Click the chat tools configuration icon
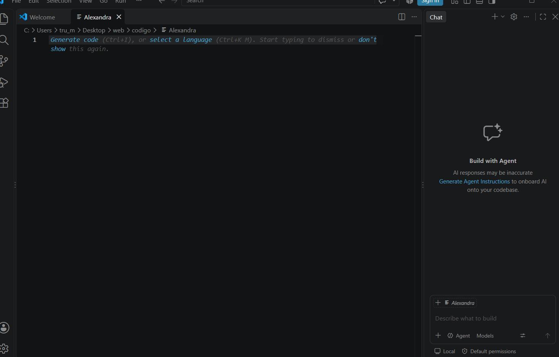 (523, 336)
